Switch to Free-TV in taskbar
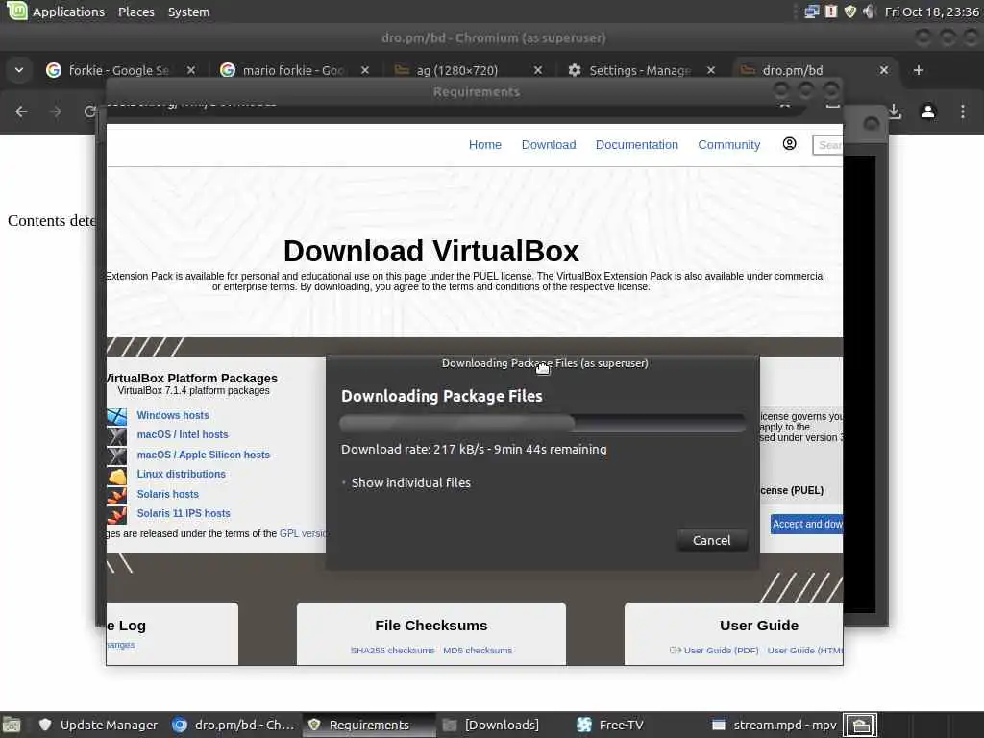Image resolution: width=984 pixels, height=738 pixels. [x=610, y=725]
